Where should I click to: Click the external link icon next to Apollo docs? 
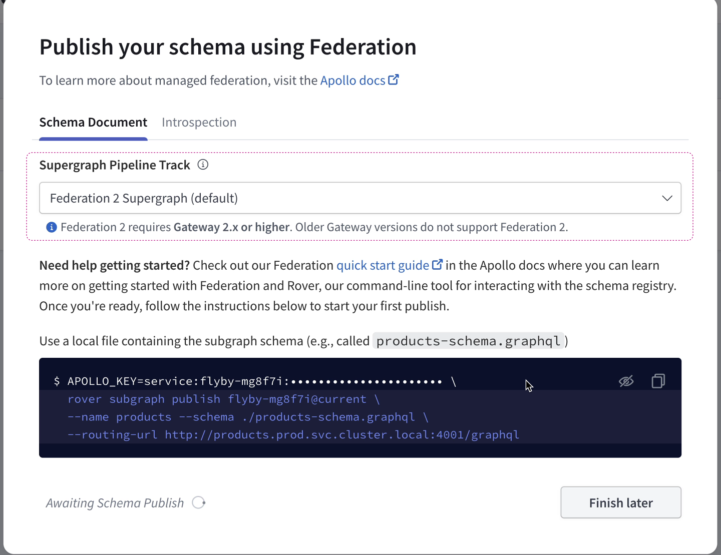394,79
